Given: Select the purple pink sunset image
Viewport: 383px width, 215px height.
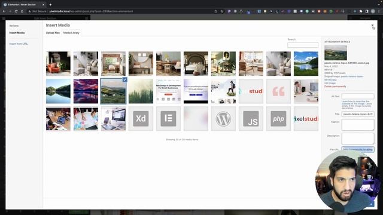Looking at the screenshot, I should (86, 91).
